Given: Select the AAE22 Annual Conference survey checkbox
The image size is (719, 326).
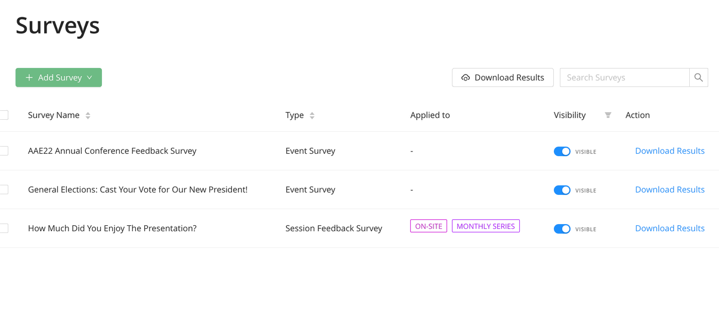Looking at the screenshot, I should (4, 151).
